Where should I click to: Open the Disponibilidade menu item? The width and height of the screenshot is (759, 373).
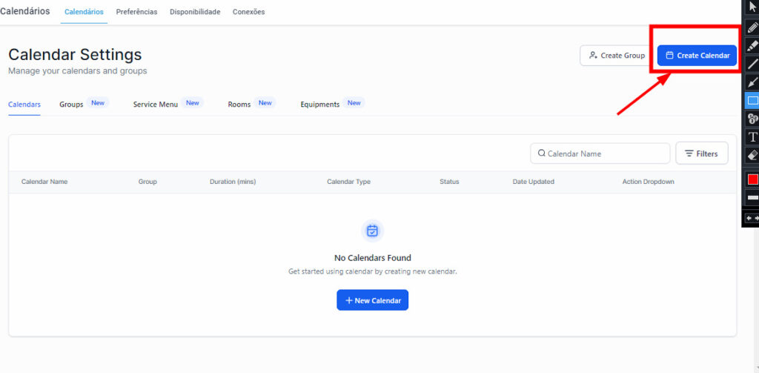[x=194, y=12]
